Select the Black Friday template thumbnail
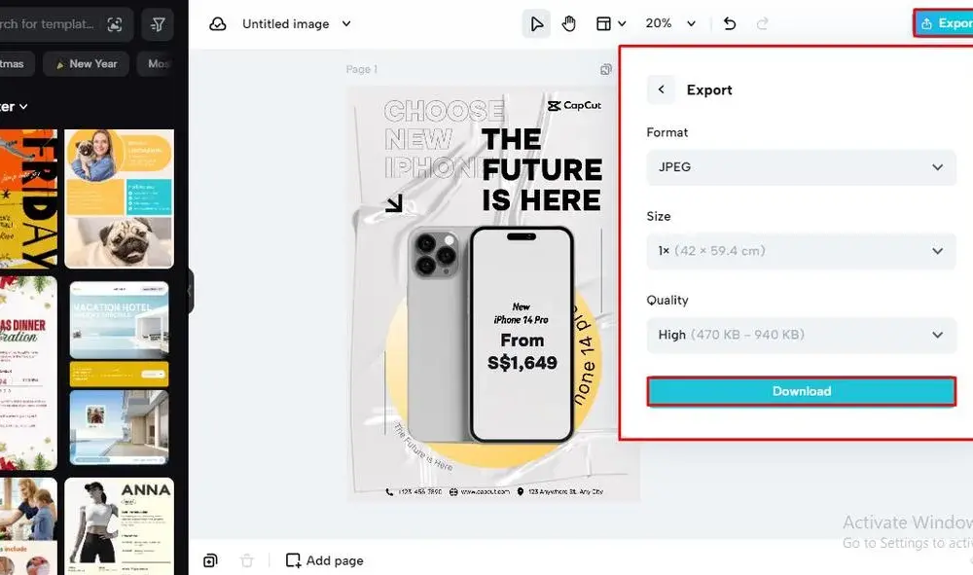973x575 pixels. click(28, 198)
